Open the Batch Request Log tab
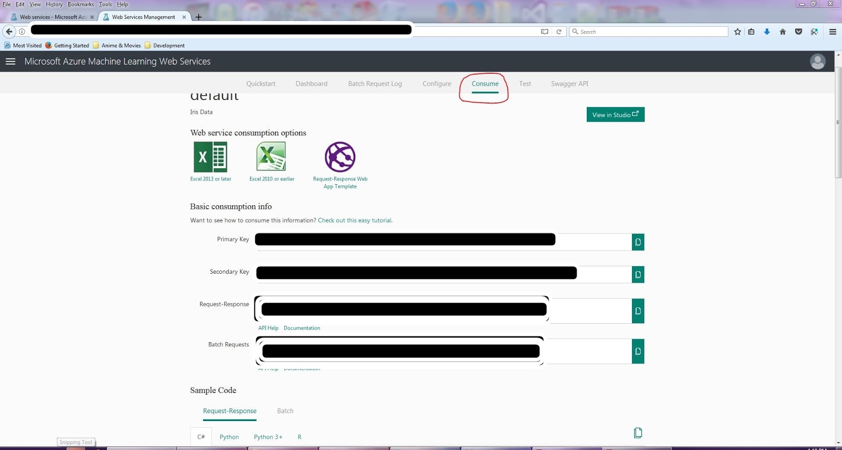The height and width of the screenshot is (450, 842). (x=375, y=84)
